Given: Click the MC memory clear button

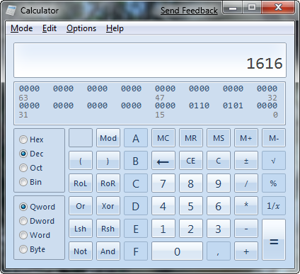Looking at the screenshot, I should pyautogui.click(x=163, y=138).
